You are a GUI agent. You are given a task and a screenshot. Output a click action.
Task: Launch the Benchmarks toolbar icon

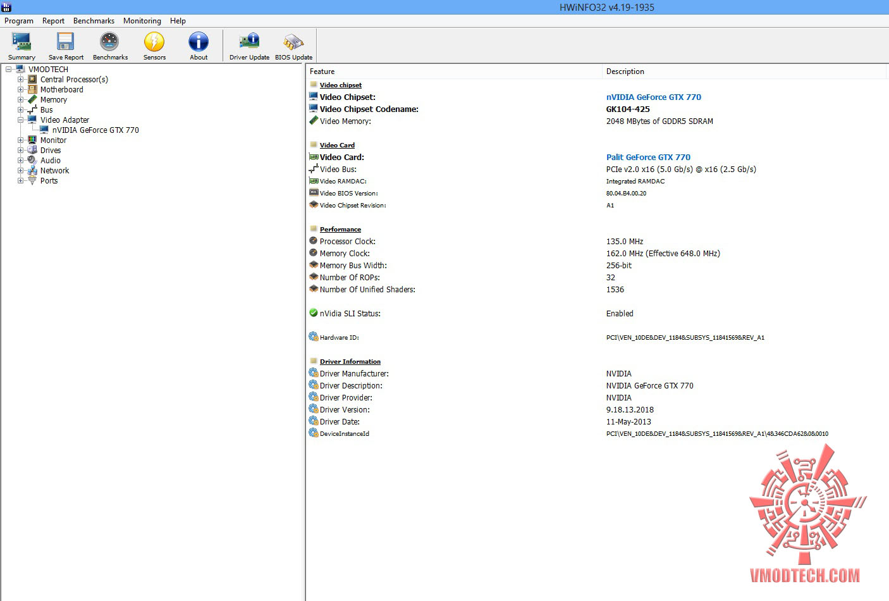pos(109,42)
